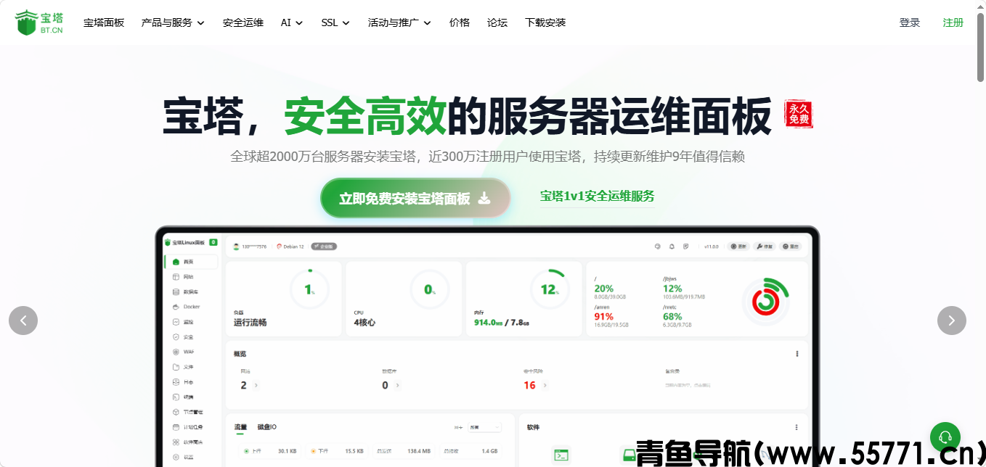Select 节点管理 icon in panel sidebar
This screenshot has width=986, height=467.
[176, 412]
